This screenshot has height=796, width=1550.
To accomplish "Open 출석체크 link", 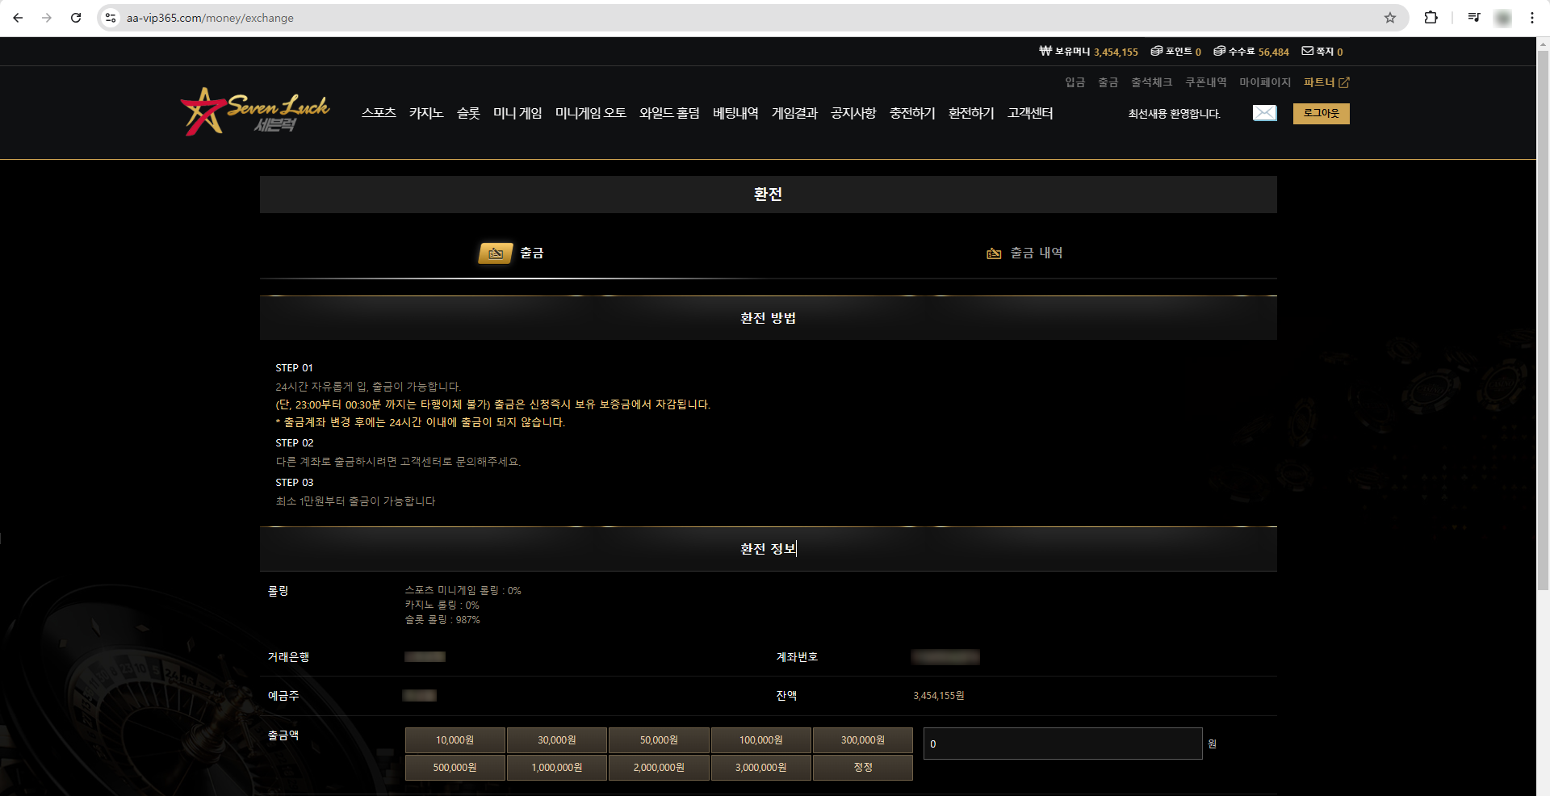I will coord(1152,82).
